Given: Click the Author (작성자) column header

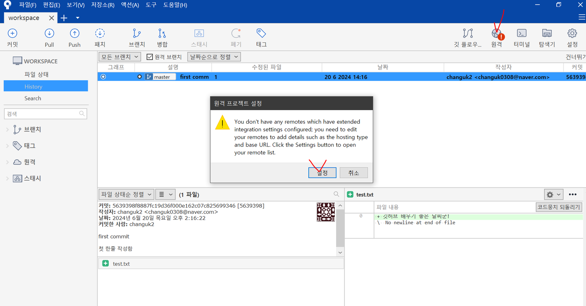Looking at the screenshot, I should coord(504,67).
